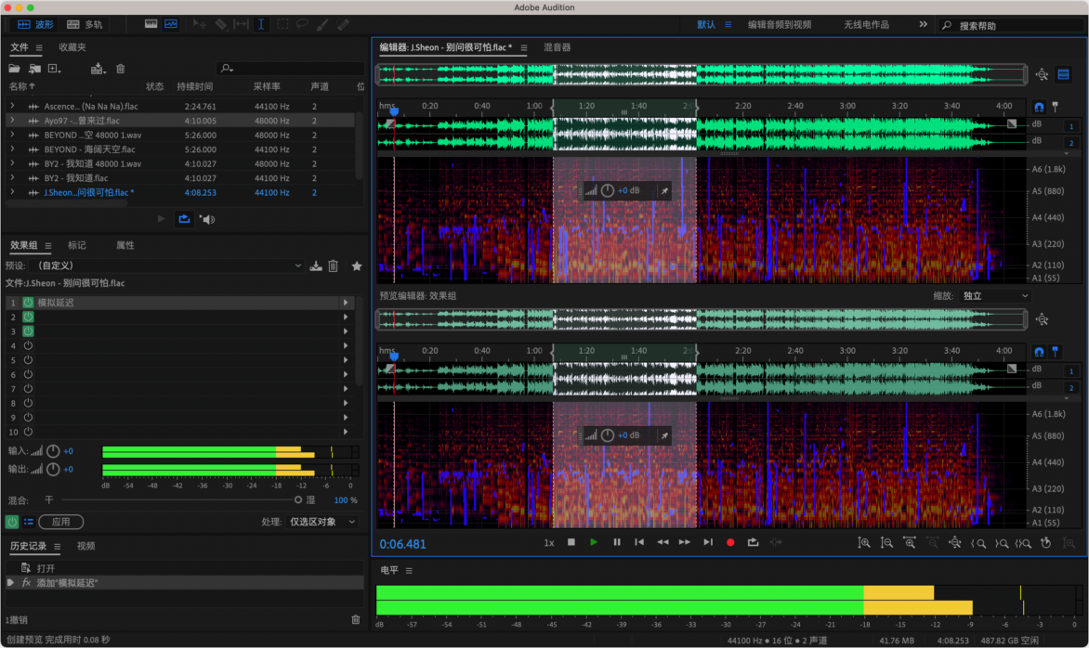Clear history with trash icon

[356, 619]
